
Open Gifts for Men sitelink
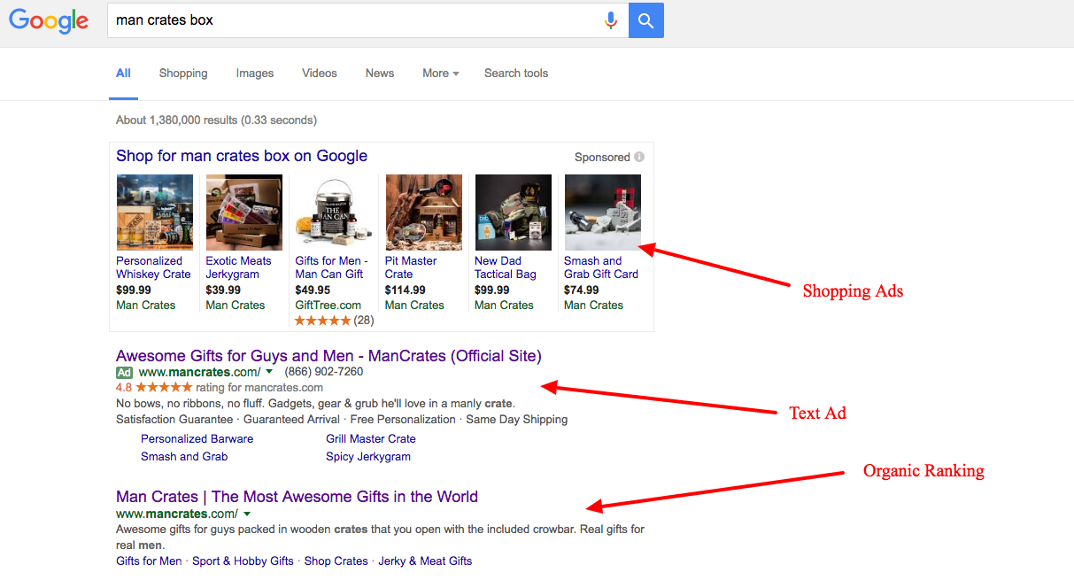(149, 561)
